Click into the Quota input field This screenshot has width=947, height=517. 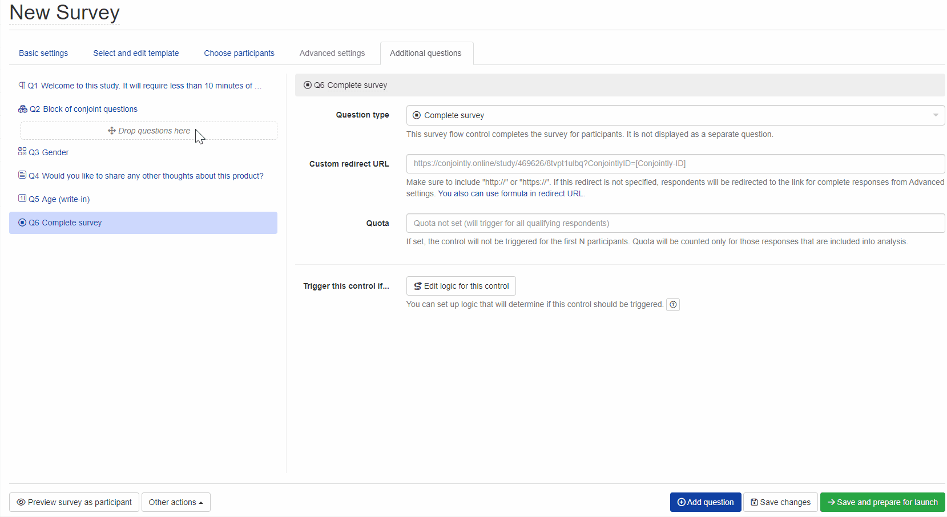675,223
